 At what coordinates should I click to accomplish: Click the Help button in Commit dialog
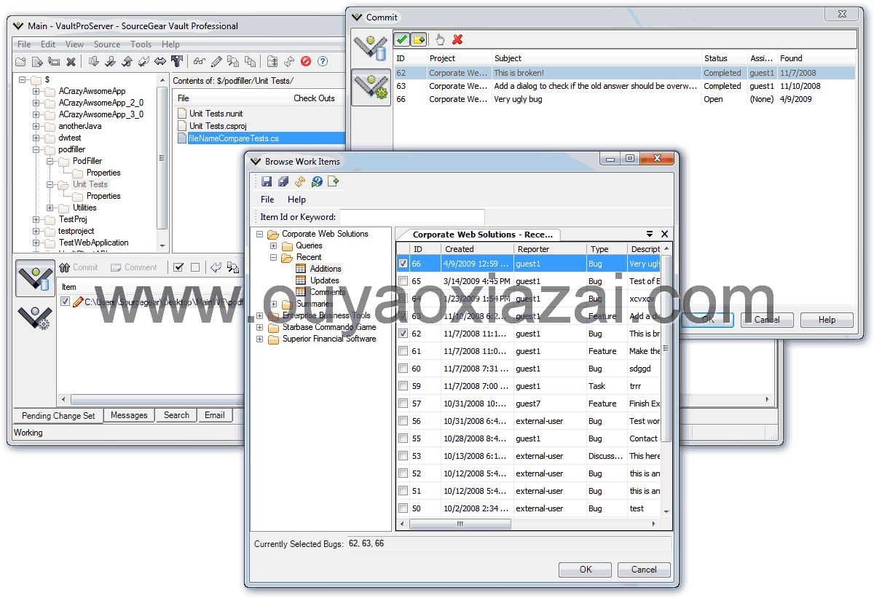(x=827, y=320)
